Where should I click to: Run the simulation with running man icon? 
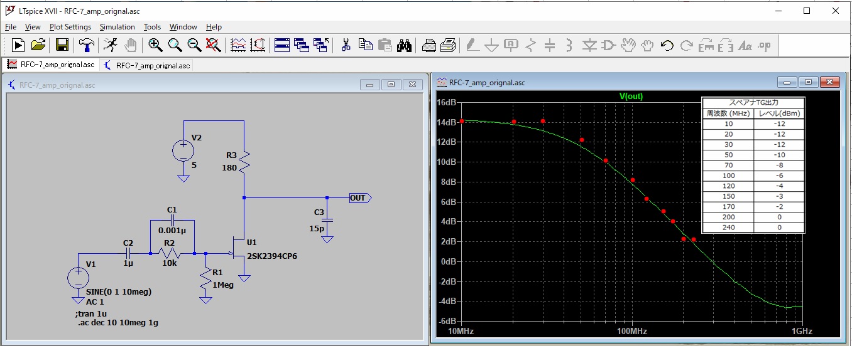click(x=111, y=45)
